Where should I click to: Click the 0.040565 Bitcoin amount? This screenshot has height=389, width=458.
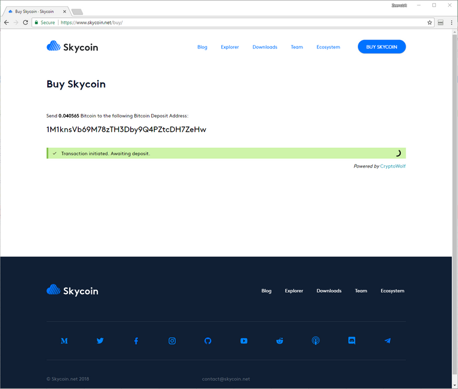click(69, 116)
